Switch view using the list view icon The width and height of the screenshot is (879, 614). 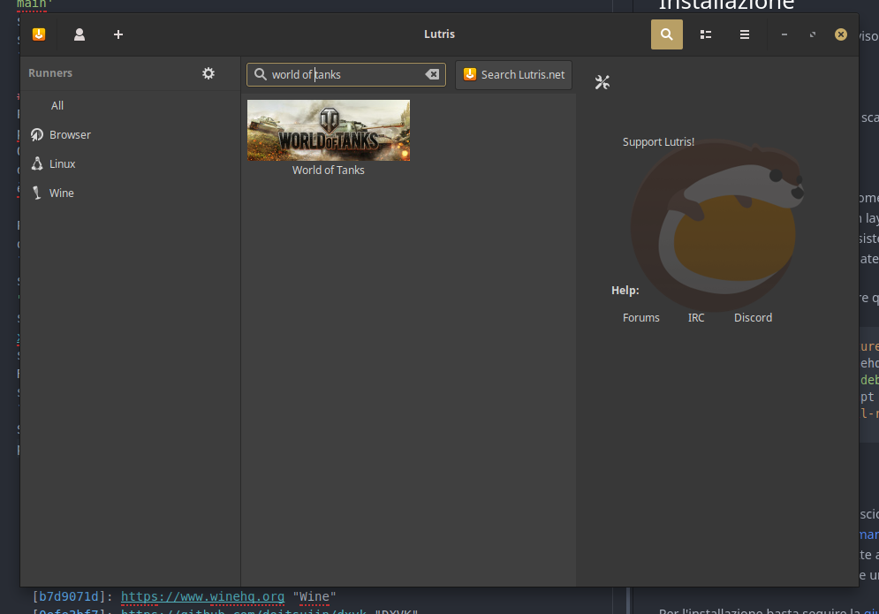point(706,34)
